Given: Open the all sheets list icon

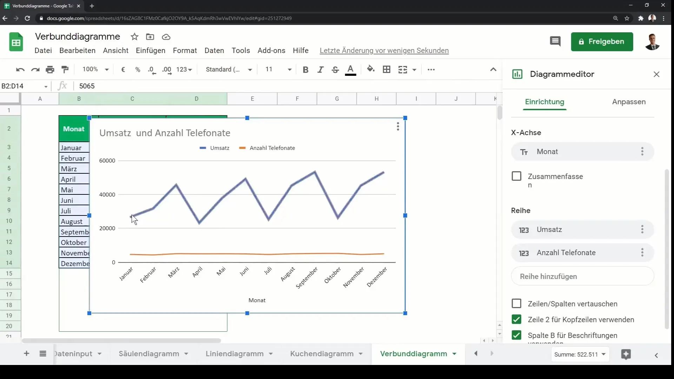Looking at the screenshot, I should coord(43,354).
